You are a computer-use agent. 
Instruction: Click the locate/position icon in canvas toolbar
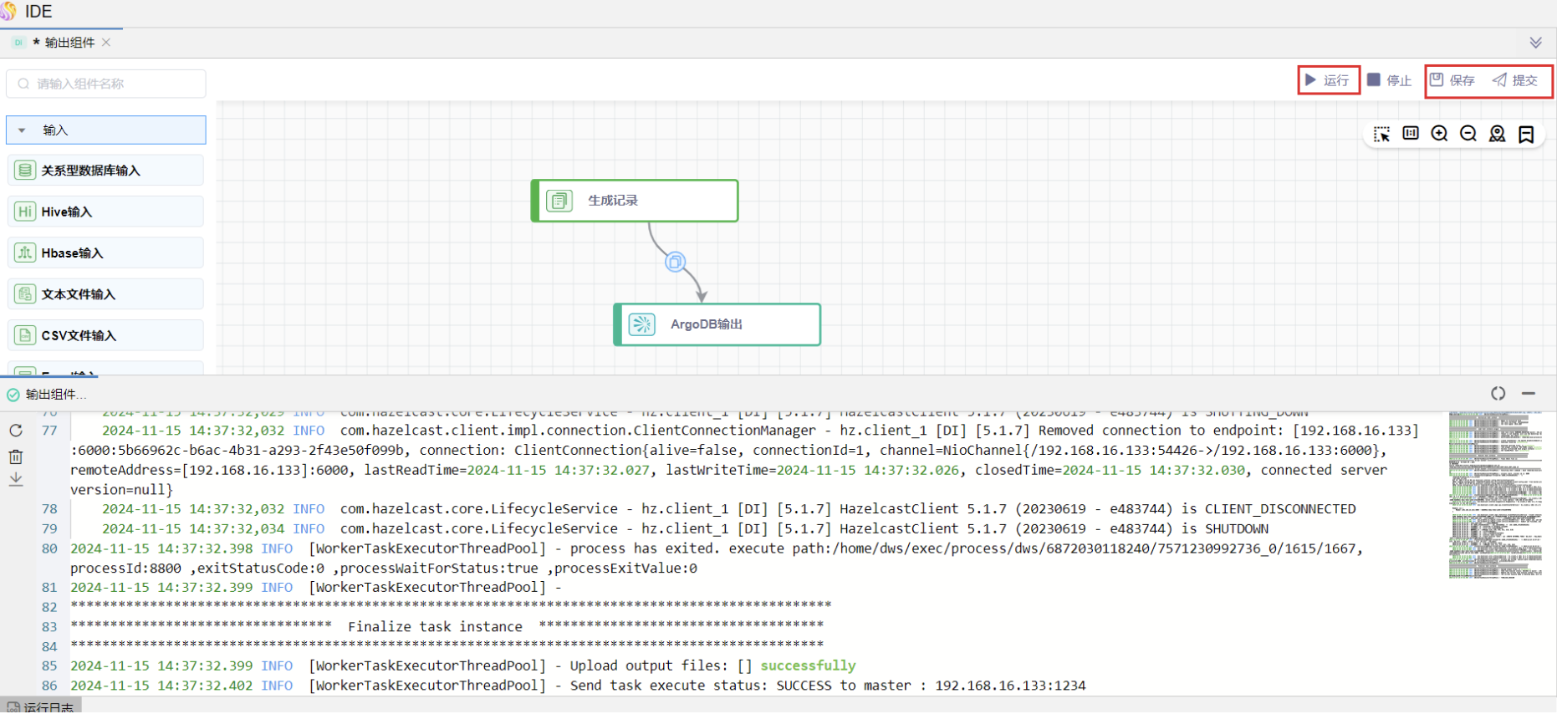coord(1497,134)
